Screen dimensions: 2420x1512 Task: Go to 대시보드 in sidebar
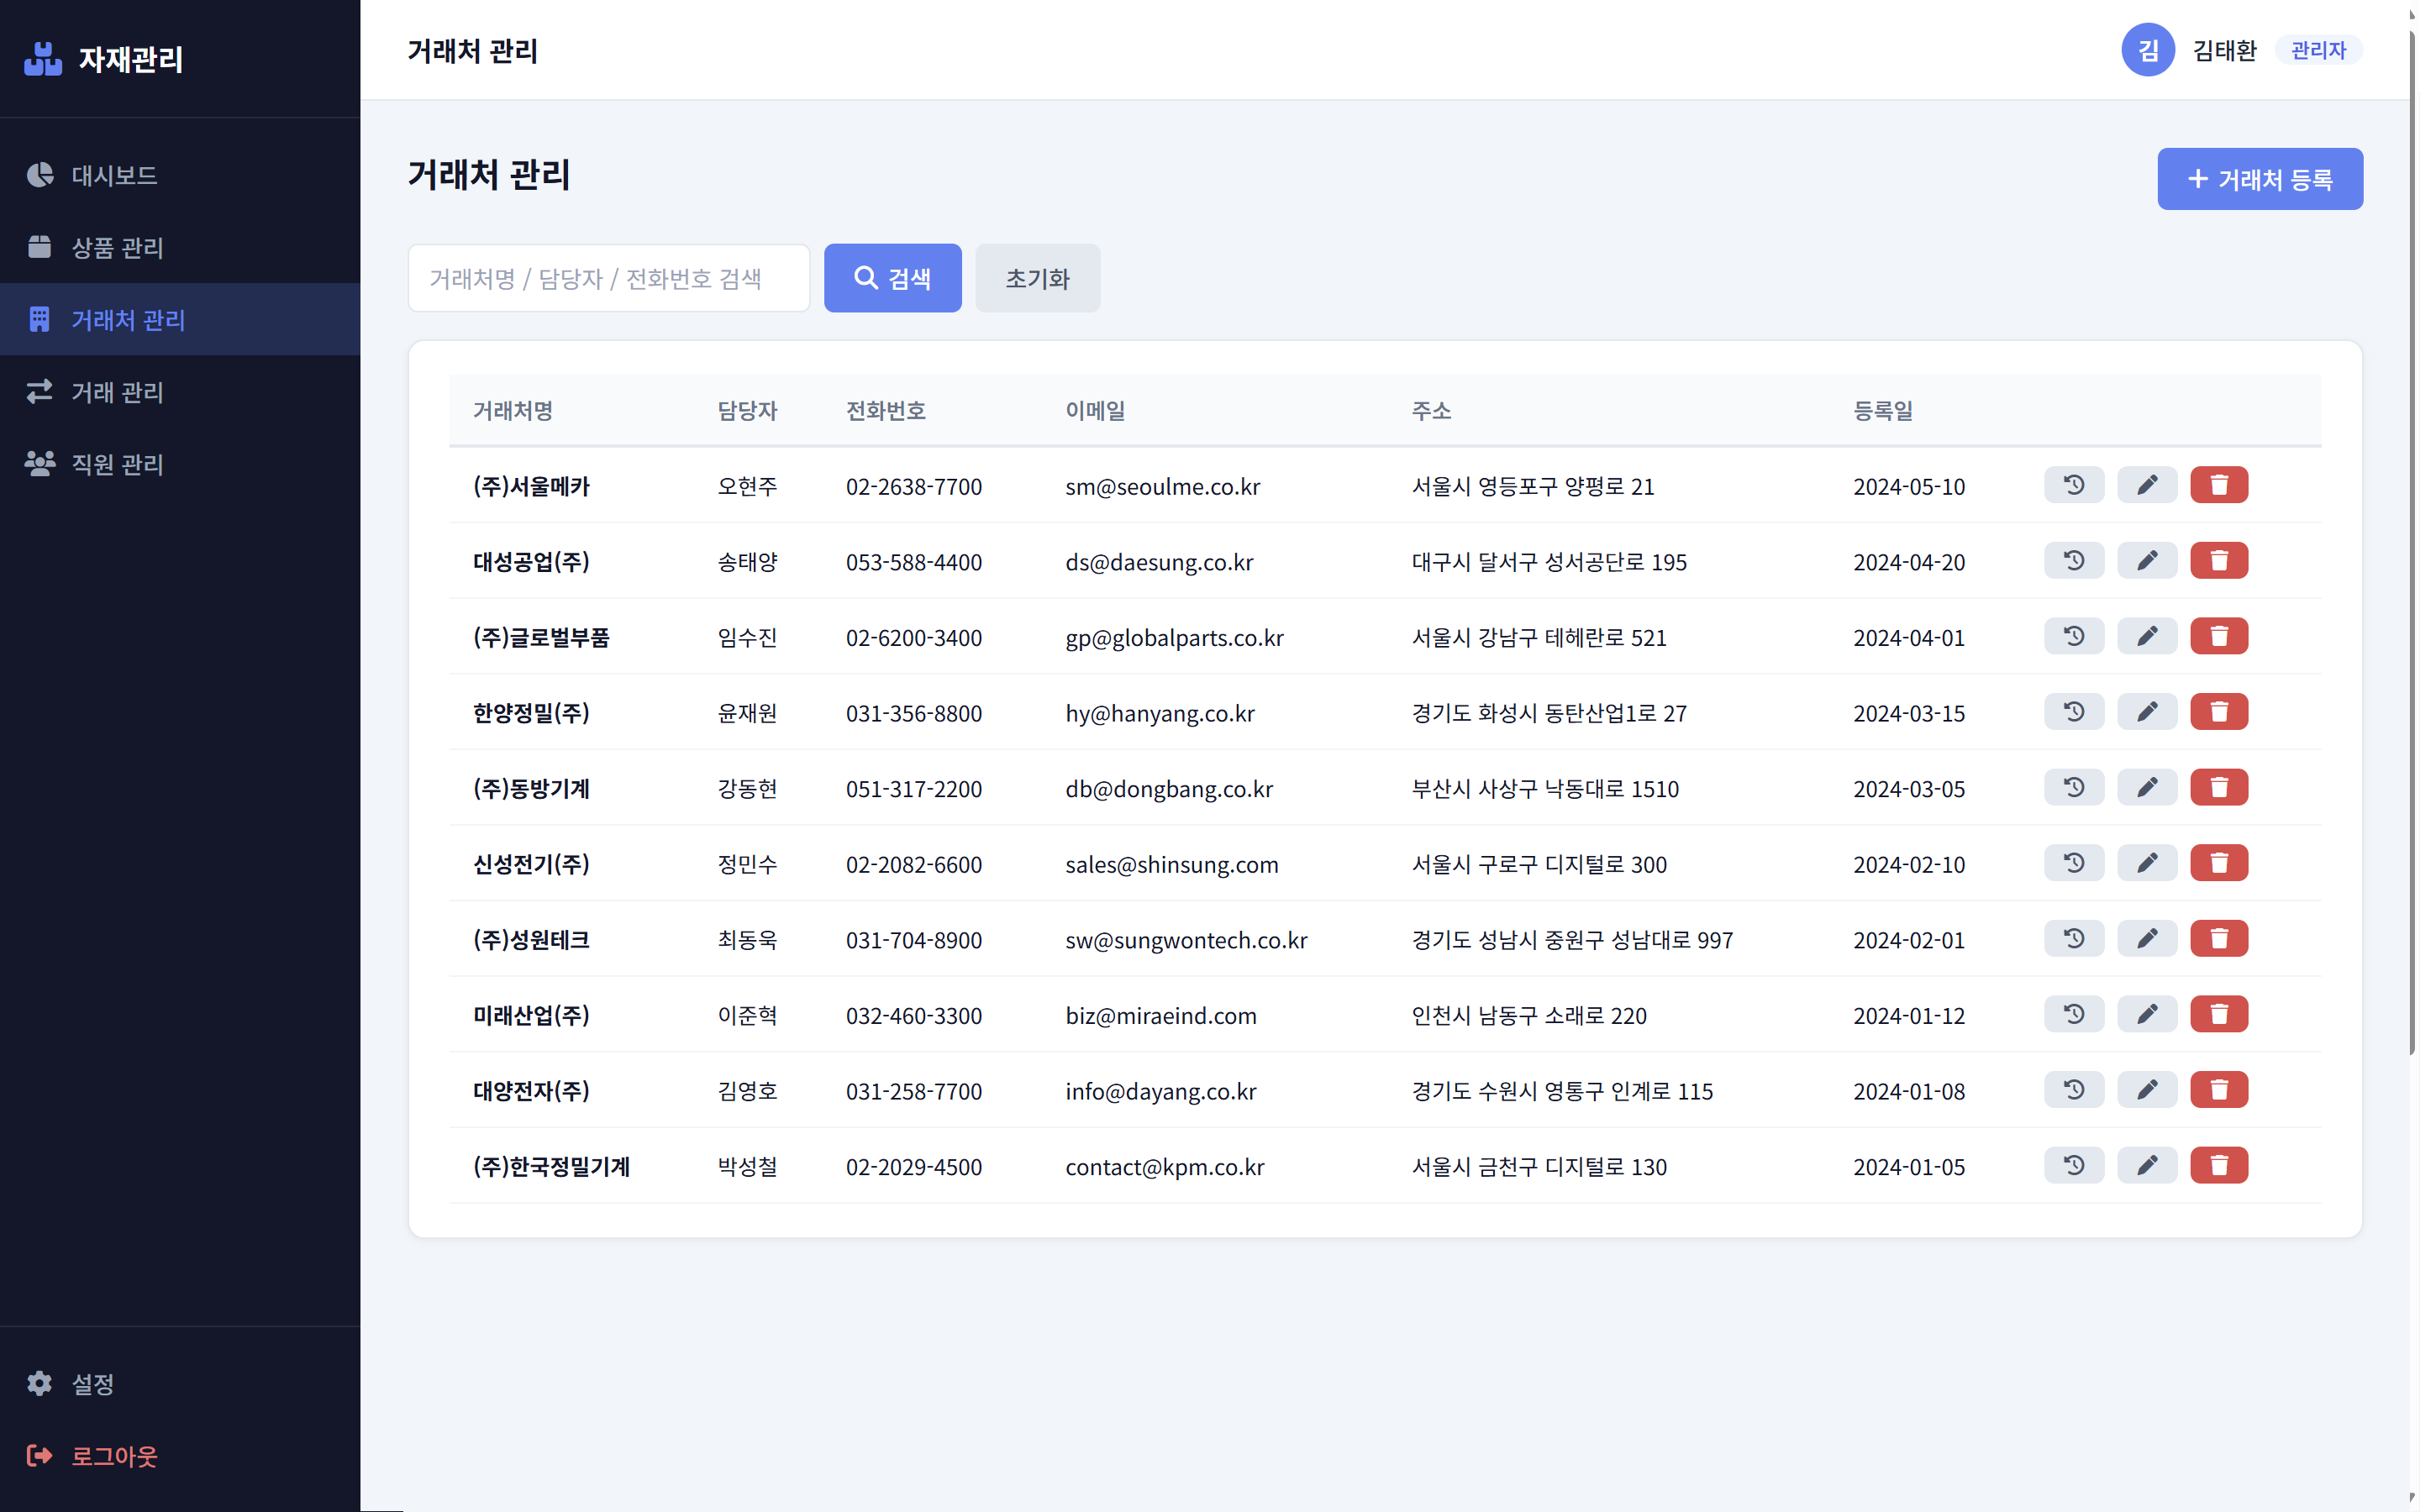point(180,175)
